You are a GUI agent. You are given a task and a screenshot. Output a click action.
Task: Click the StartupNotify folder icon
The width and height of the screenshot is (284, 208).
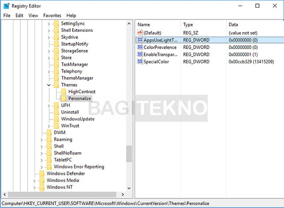[x=56, y=44]
